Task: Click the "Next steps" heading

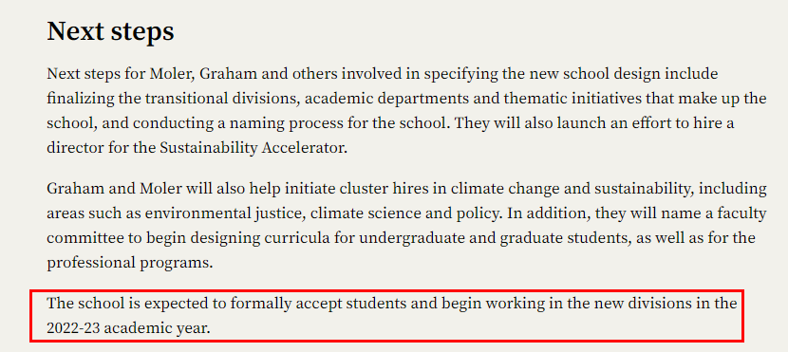Action: (110, 32)
